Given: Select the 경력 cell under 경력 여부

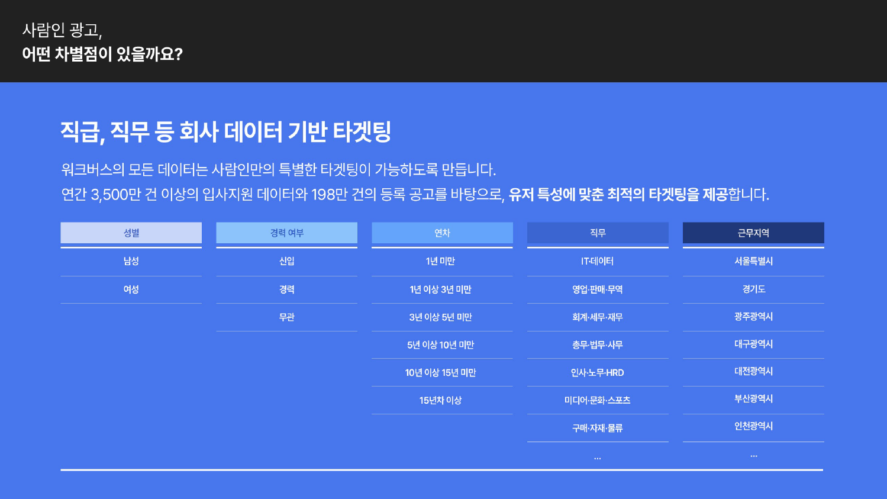Looking at the screenshot, I should [286, 289].
